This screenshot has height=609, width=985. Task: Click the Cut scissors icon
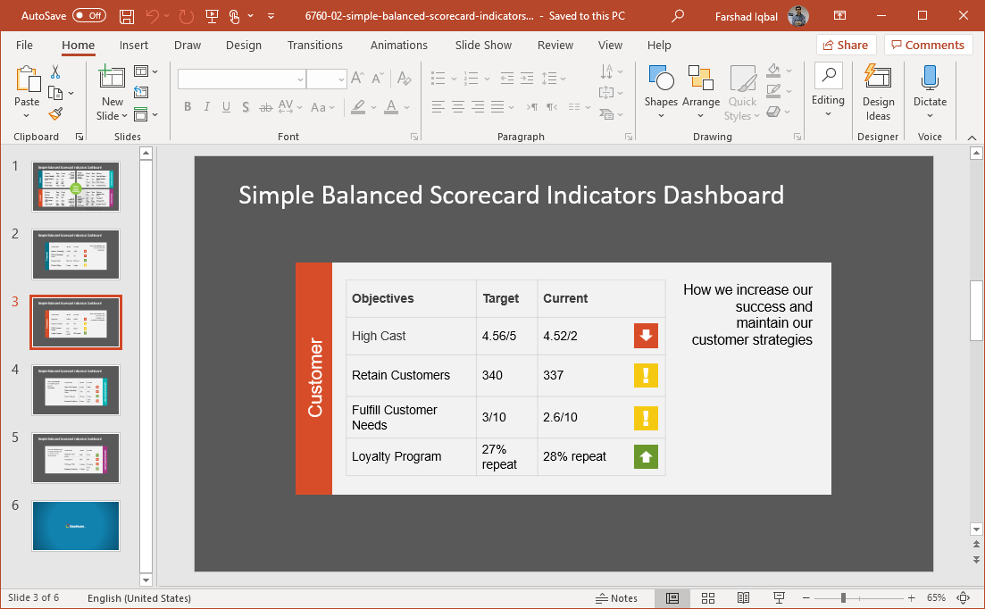click(x=55, y=72)
